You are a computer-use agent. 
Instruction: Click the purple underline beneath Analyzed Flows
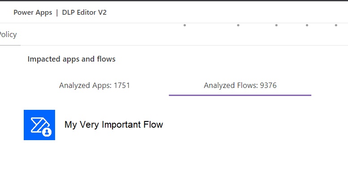point(240,95)
